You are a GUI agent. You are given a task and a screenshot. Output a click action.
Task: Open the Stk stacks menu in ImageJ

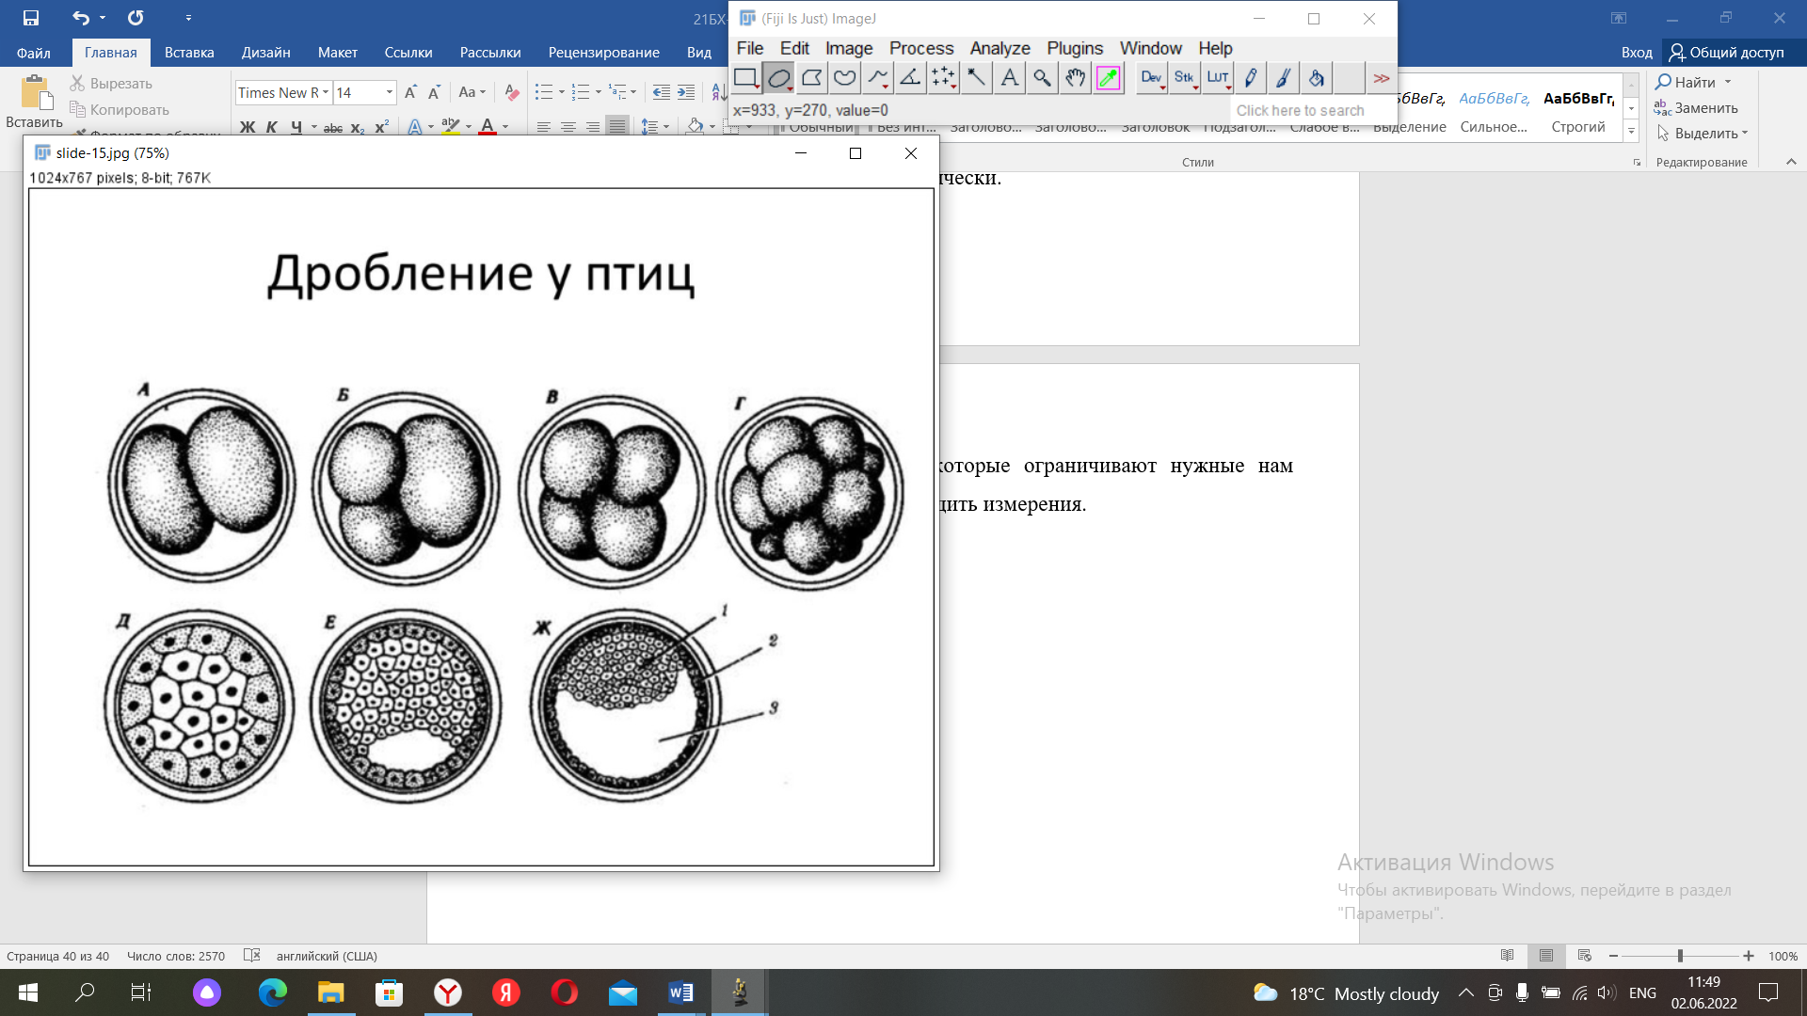click(1184, 78)
